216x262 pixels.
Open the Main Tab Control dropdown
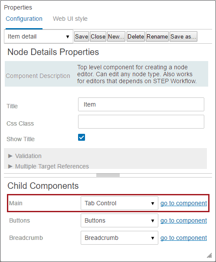coord(119,203)
